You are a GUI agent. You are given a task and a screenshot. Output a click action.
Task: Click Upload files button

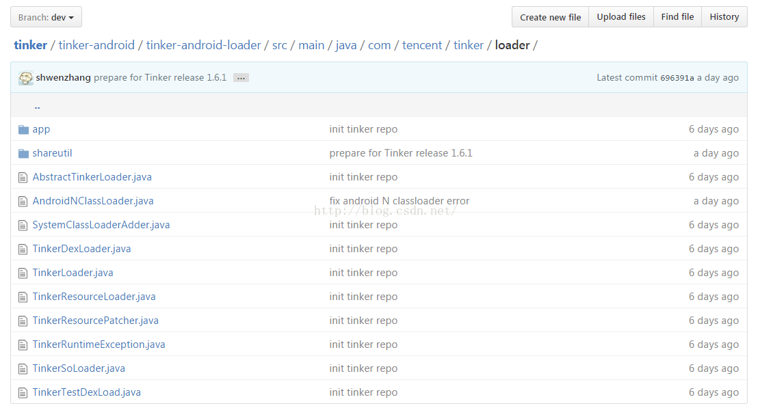[621, 17]
